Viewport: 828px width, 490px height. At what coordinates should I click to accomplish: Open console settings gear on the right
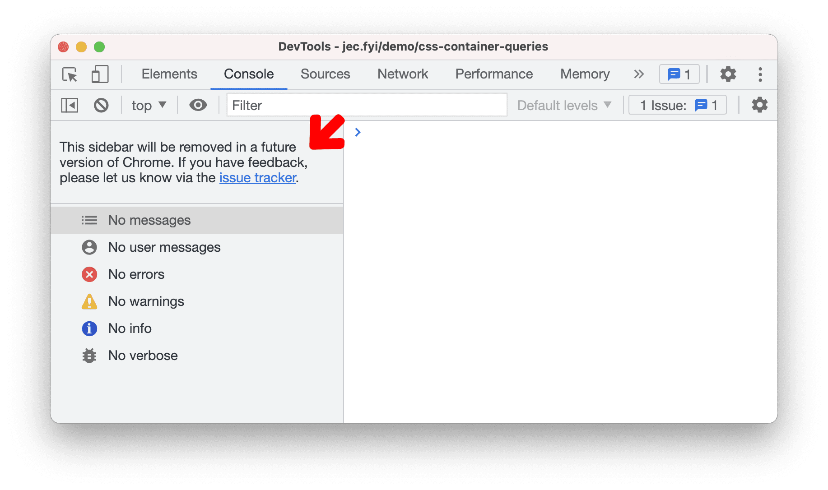click(x=759, y=105)
